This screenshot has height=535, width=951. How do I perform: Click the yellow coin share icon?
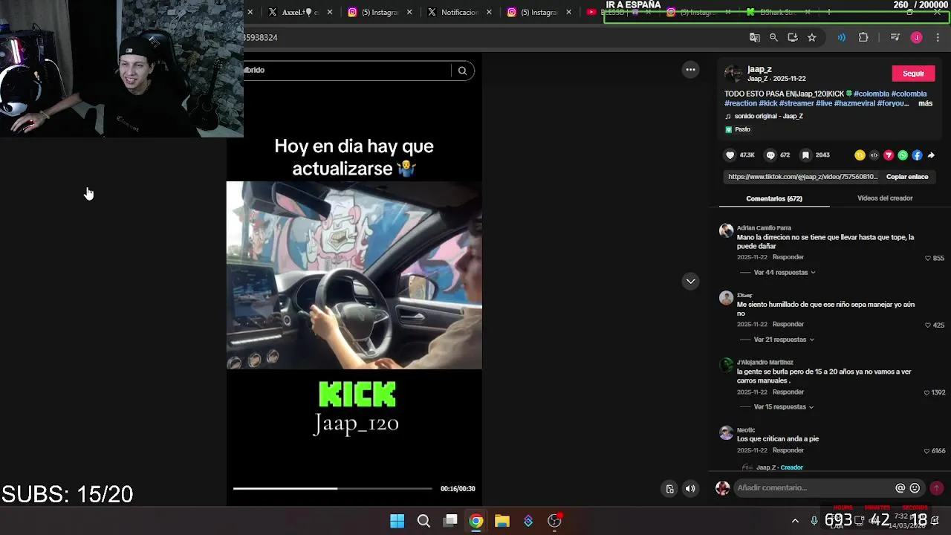pos(860,155)
